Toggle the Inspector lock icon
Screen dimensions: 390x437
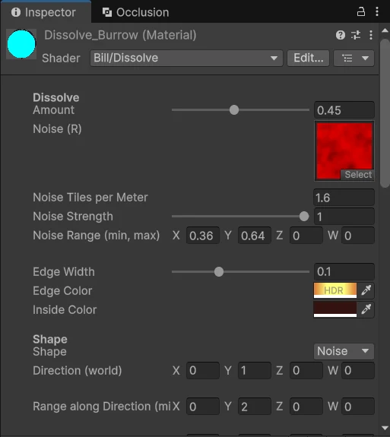pyautogui.click(x=361, y=11)
